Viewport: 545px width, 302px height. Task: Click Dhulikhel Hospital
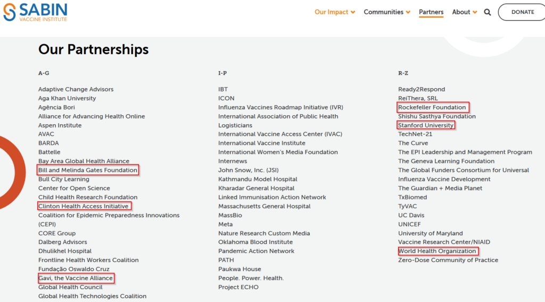[64, 251]
